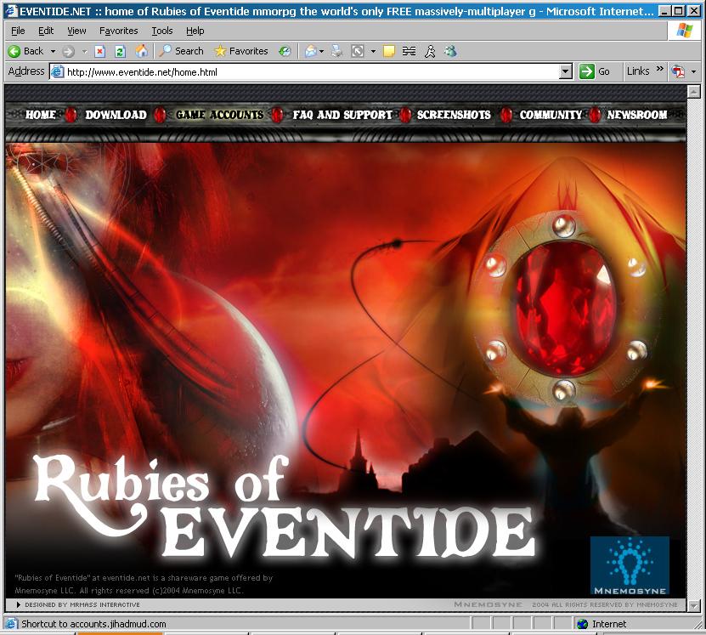Open the dropdown arrow beside the PDF icon

(693, 71)
